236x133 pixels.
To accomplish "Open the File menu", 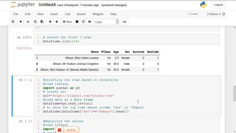I will (15, 14).
